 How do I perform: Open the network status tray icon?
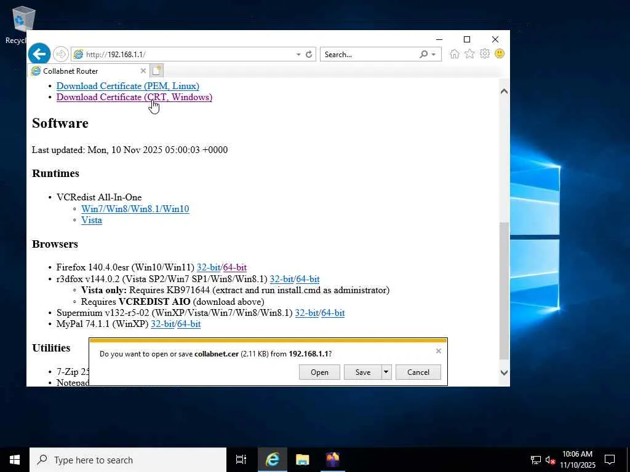536,460
